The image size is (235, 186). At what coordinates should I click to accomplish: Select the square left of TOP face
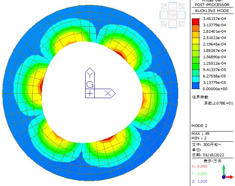coord(164,15)
